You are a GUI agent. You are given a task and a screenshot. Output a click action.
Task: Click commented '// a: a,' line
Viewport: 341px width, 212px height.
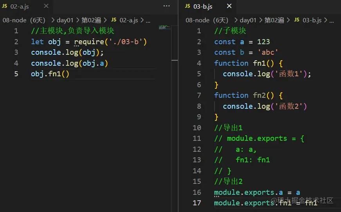pyautogui.click(x=236, y=149)
